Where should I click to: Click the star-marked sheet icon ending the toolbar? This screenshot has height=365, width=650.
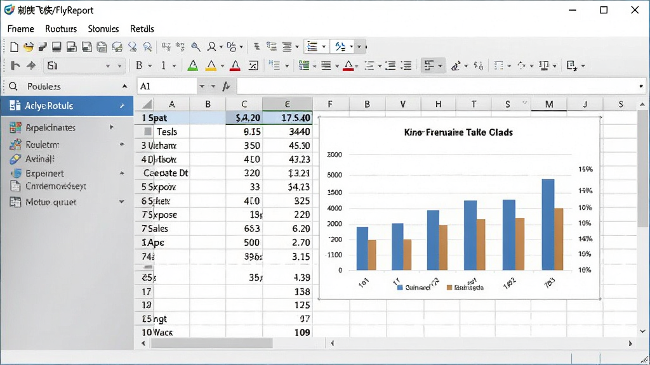point(572,65)
